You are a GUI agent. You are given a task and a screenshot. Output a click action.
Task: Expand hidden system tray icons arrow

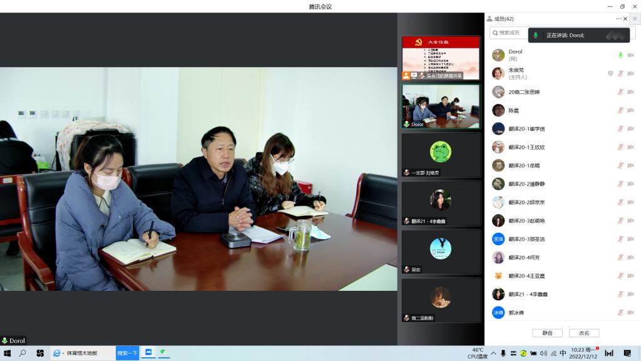click(493, 353)
